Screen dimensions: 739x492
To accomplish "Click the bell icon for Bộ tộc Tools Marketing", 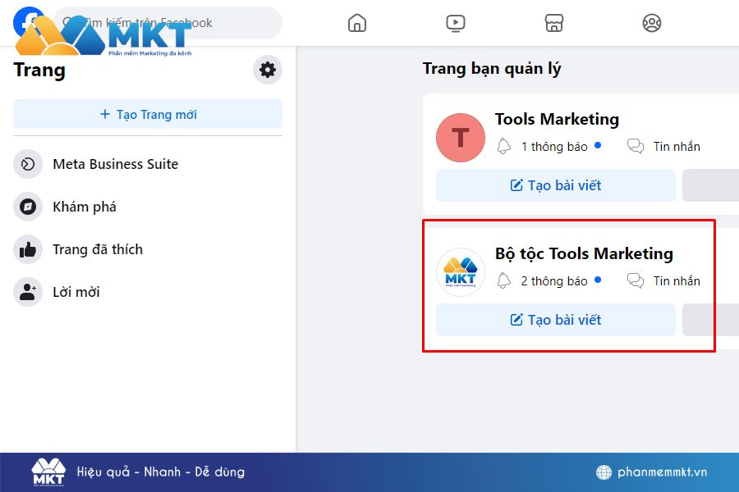I will pyautogui.click(x=504, y=280).
